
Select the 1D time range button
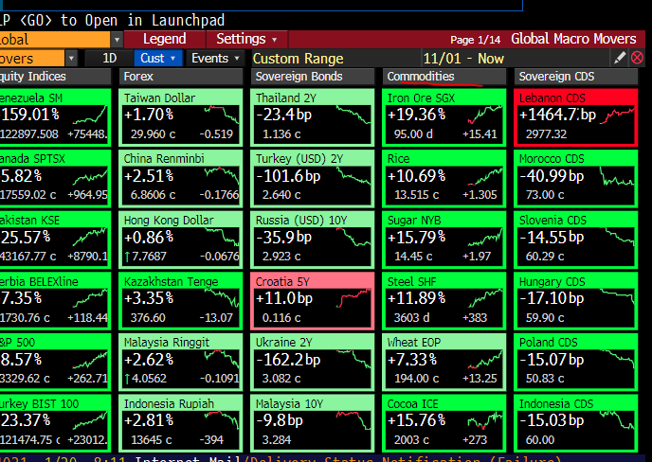109,58
